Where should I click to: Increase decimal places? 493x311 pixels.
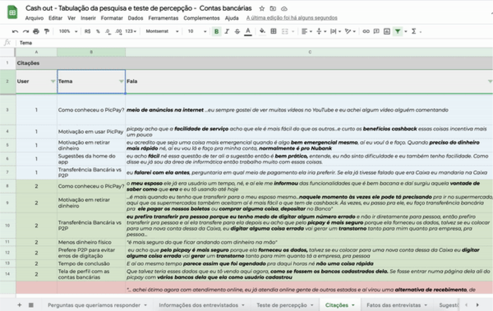tap(118, 31)
